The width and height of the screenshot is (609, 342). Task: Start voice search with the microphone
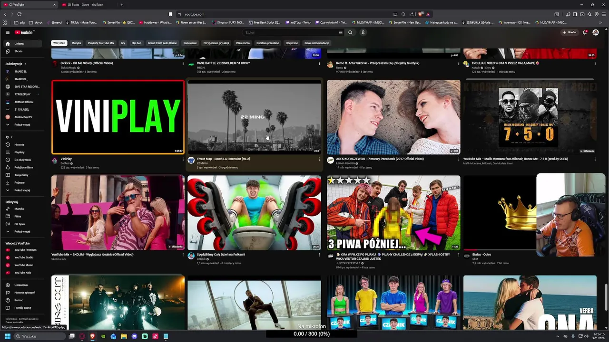tap(363, 32)
